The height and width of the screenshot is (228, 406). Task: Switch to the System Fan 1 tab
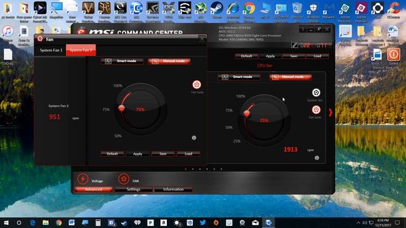click(51, 50)
